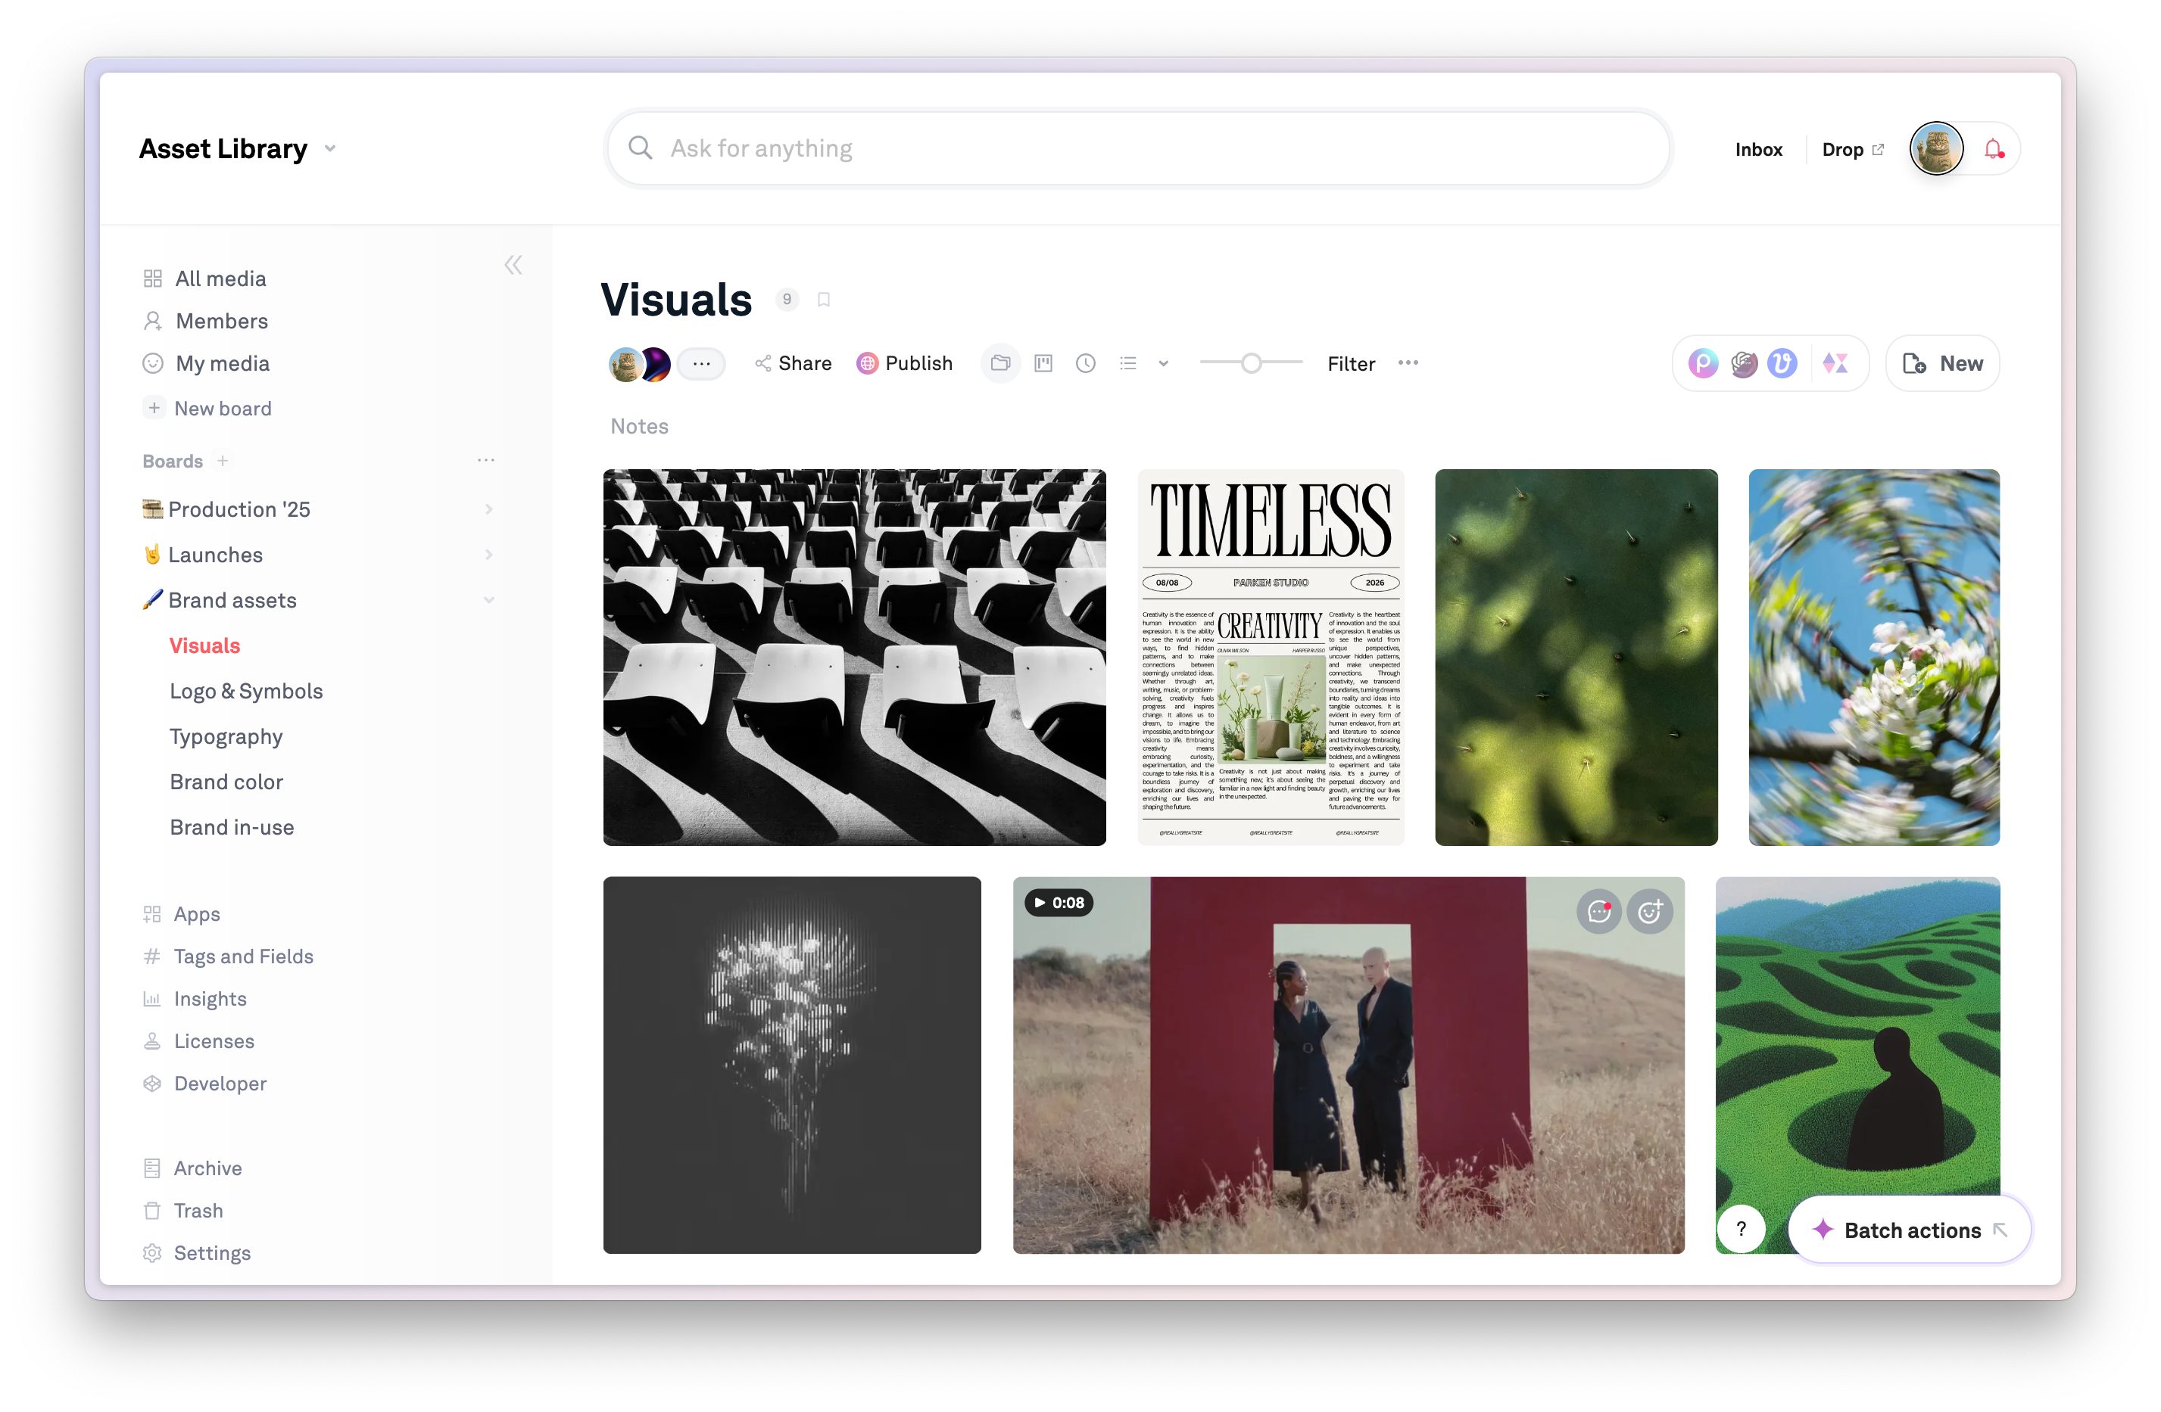Click the Share button
The width and height of the screenshot is (2161, 1412).
[793, 364]
